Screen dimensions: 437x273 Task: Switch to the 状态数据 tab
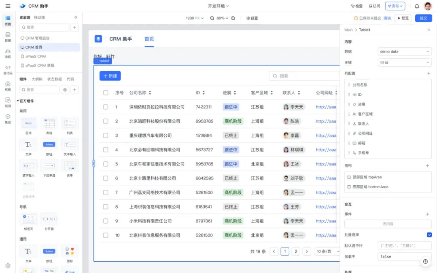pos(55,79)
